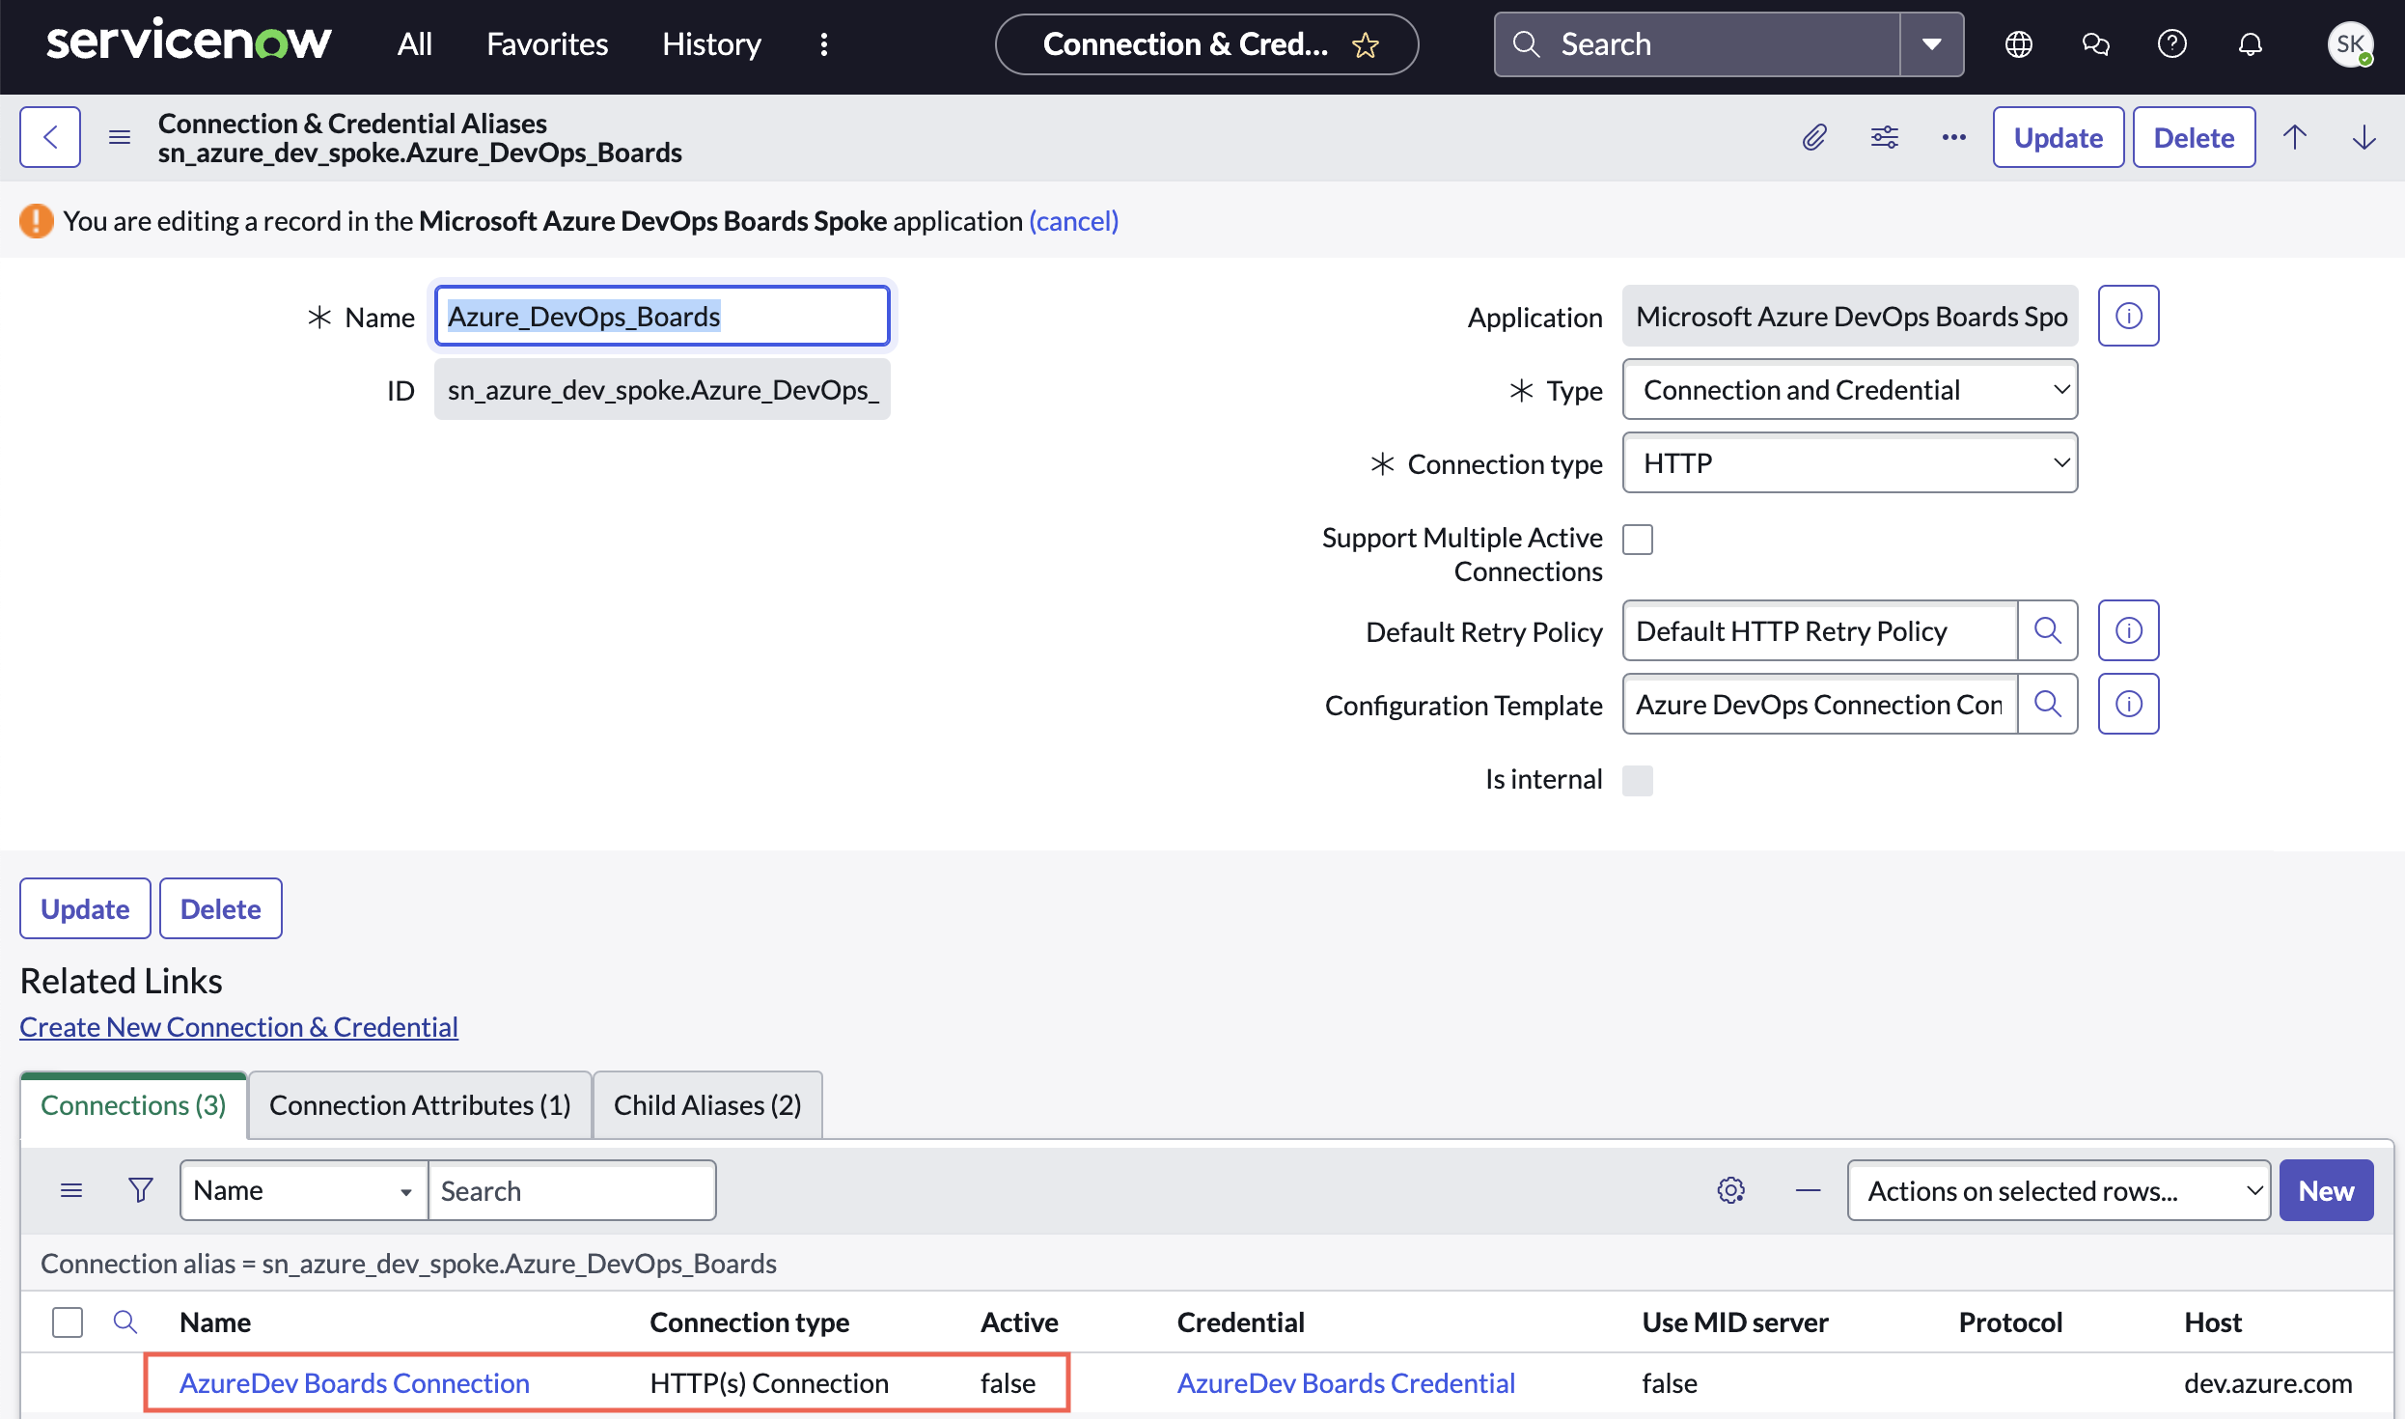This screenshot has width=2405, height=1419.
Task: Sort by Use MID server column header
Action: [x=1735, y=1322]
